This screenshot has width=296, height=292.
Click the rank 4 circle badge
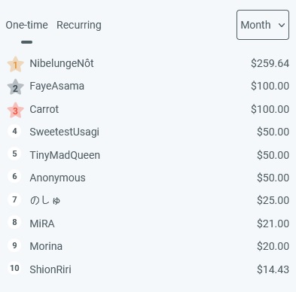coord(14,131)
